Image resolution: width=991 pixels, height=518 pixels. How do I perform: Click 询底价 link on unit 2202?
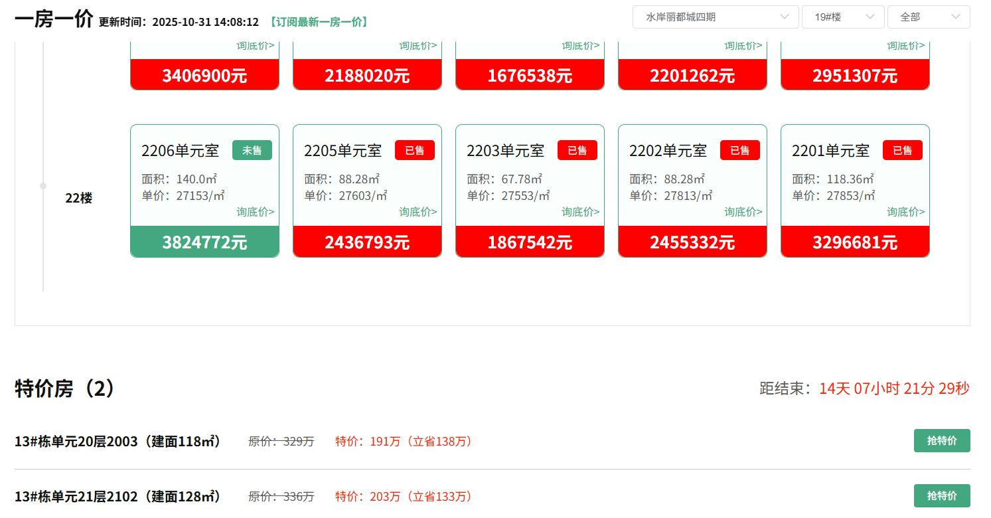click(x=743, y=212)
